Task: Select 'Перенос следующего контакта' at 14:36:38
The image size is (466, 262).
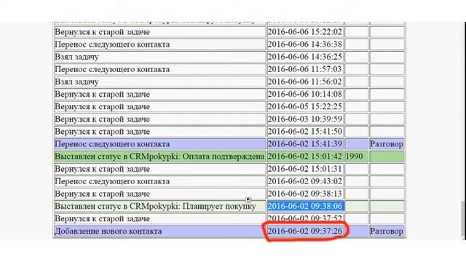Action: tap(112, 44)
